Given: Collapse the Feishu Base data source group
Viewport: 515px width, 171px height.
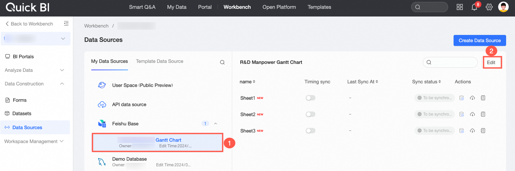Looking at the screenshot, I should point(216,124).
